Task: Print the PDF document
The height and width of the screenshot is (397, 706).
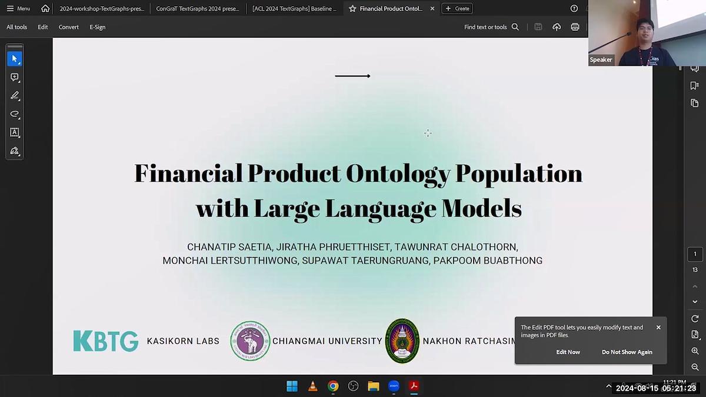Action: click(575, 27)
